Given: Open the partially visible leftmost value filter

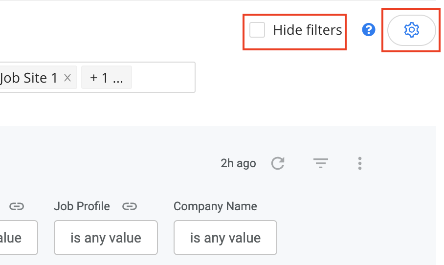Looking at the screenshot, I should click(x=18, y=238).
